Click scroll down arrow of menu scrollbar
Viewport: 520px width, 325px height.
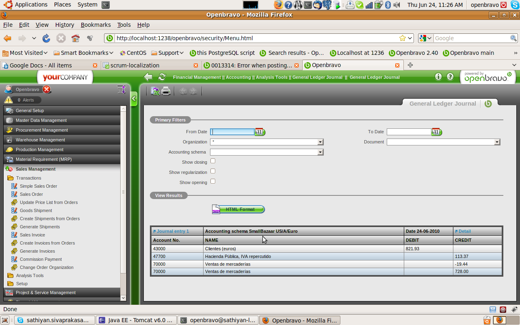tap(123, 298)
